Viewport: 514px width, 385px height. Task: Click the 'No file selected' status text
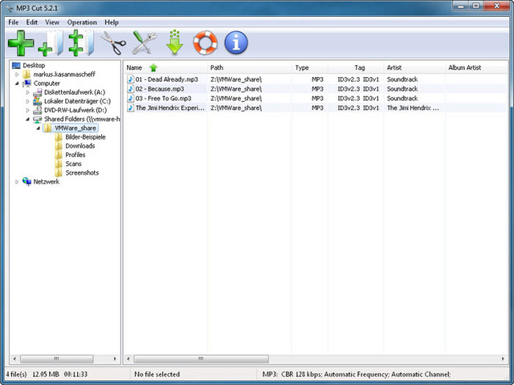(157, 375)
